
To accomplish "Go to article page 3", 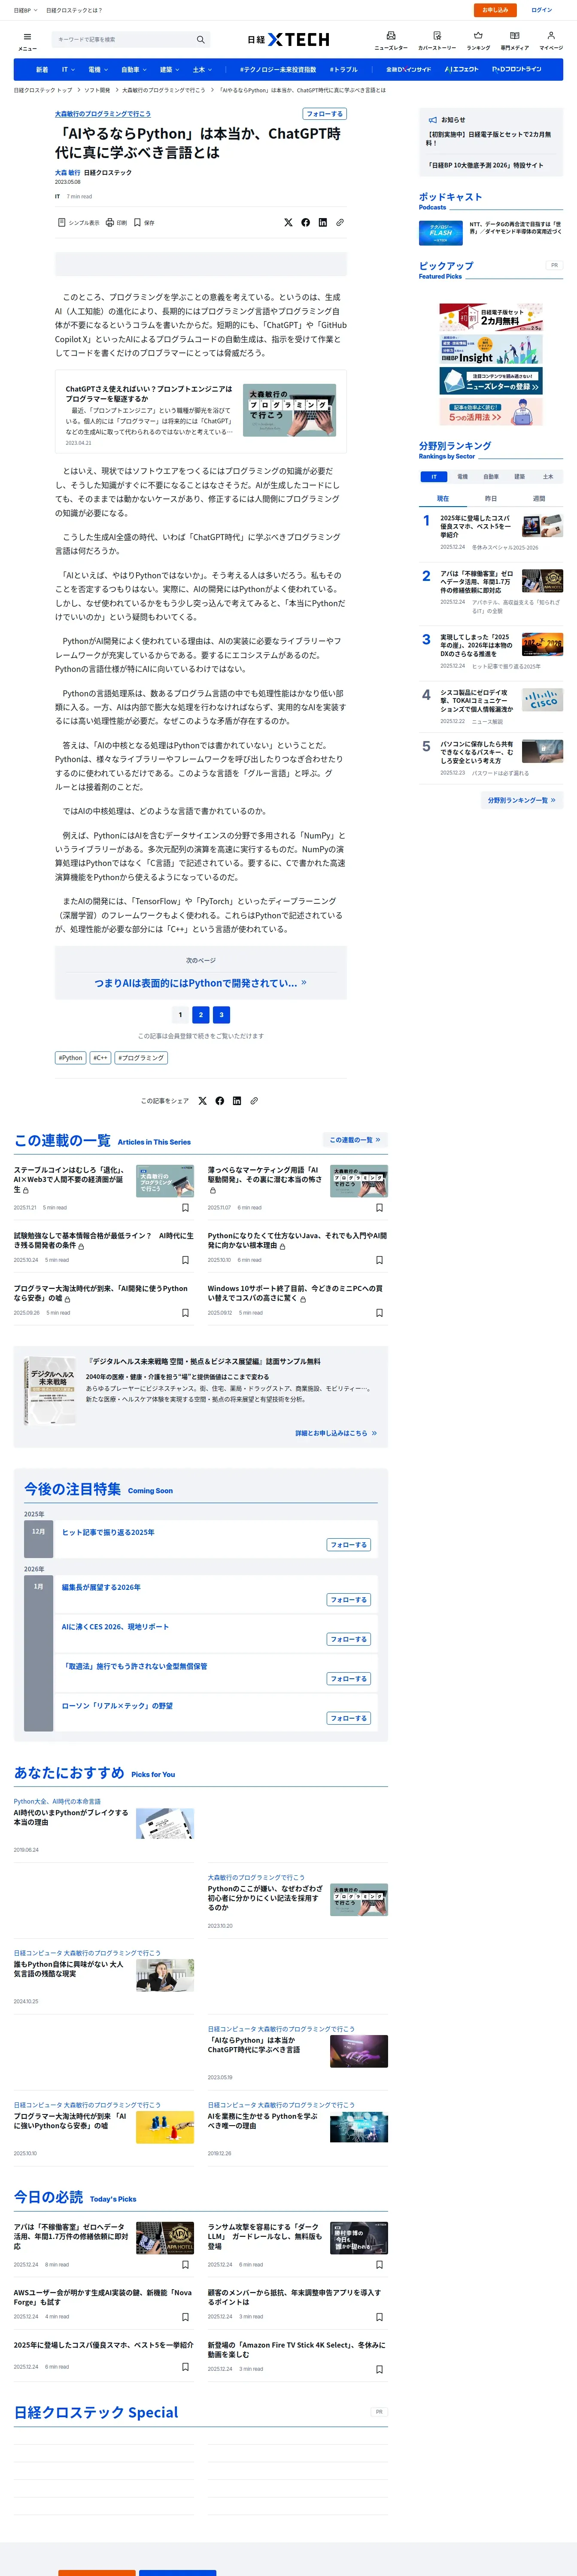I will 222,1015.
